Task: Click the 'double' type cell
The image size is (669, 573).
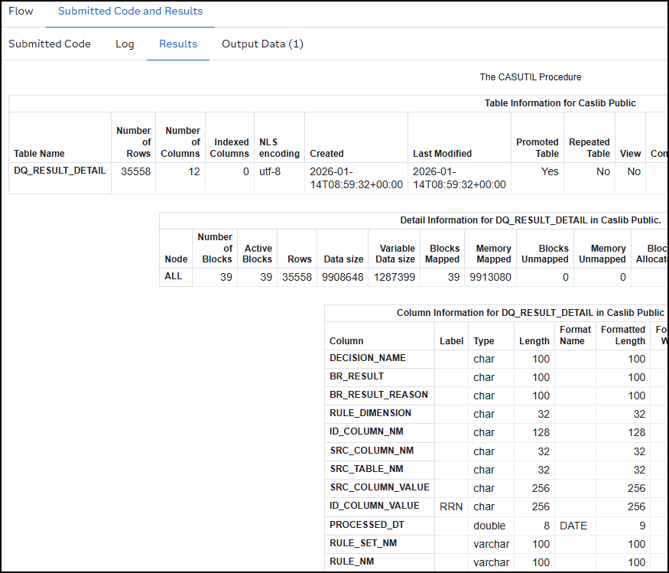Action: tap(489, 526)
